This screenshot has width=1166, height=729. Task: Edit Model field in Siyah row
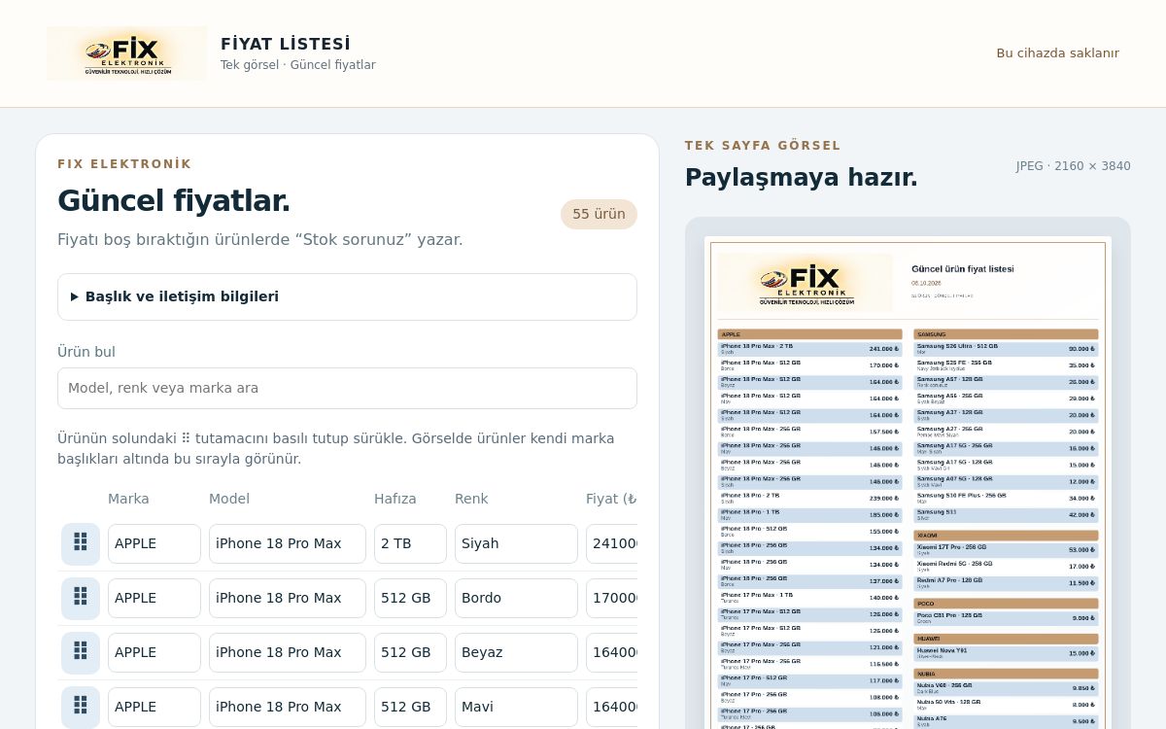[288, 544]
